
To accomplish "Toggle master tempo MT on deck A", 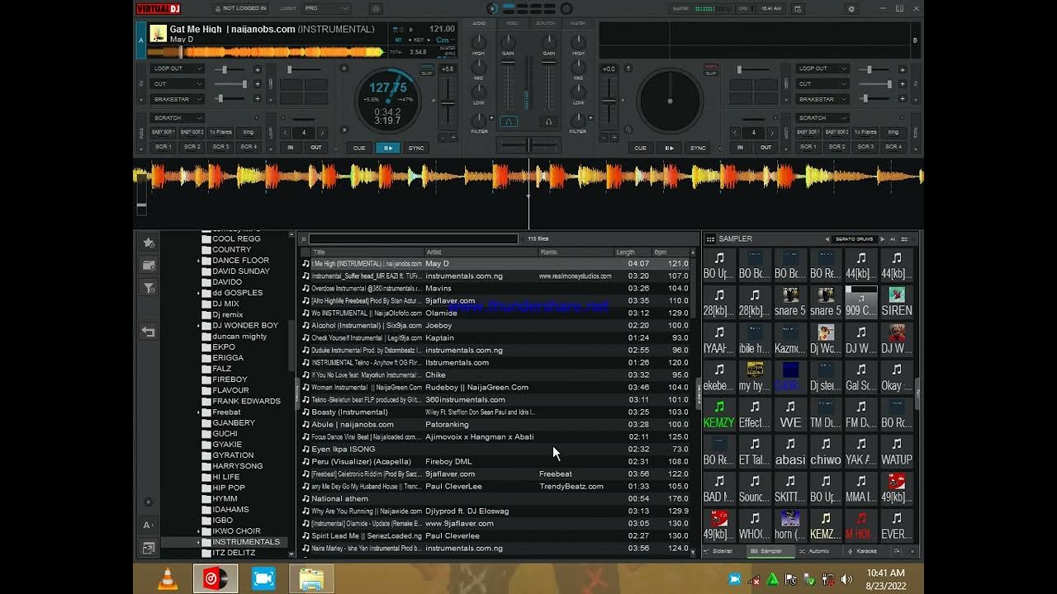I will click(398, 40).
